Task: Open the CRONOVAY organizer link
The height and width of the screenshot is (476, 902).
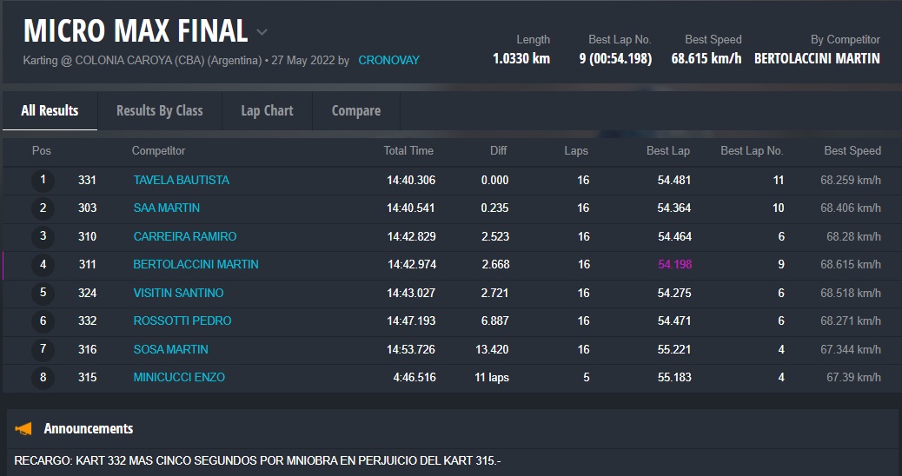Action: click(388, 61)
